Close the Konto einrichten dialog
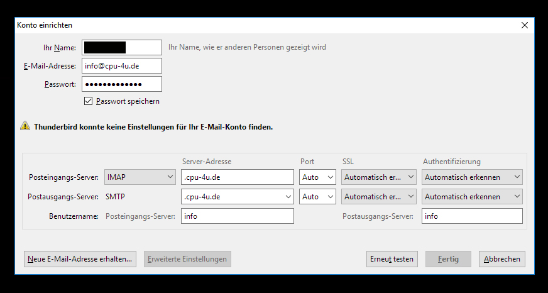 (x=525, y=25)
